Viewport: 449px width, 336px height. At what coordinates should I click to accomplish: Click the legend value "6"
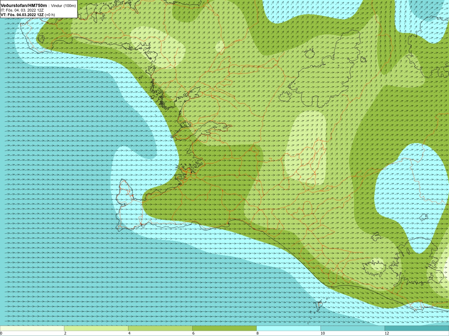(x=193, y=333)
